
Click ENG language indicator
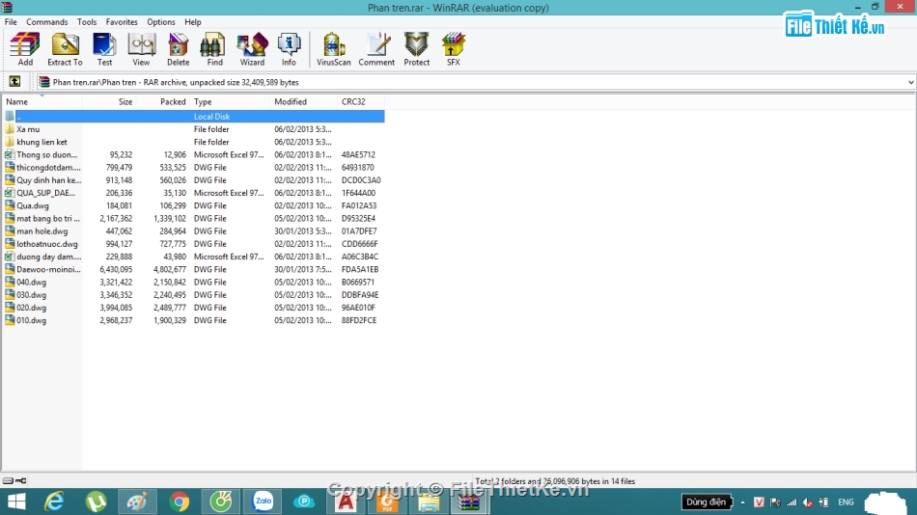(846, 502)
